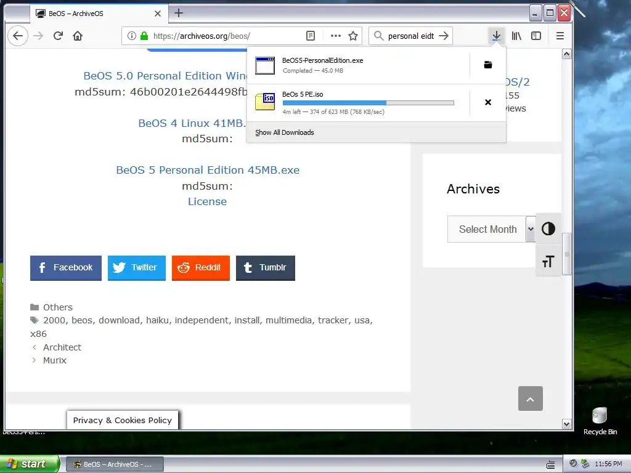Open the BeOS 4 Linux 41MB link
This screenshot has height=473, width=631.
click(192, 123)
